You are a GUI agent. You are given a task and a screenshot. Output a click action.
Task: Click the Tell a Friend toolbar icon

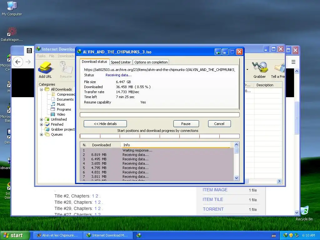pos(278,70)
